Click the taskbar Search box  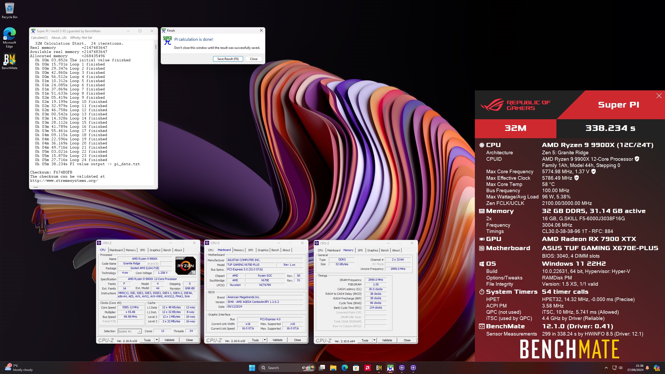[x=287, y=368]
